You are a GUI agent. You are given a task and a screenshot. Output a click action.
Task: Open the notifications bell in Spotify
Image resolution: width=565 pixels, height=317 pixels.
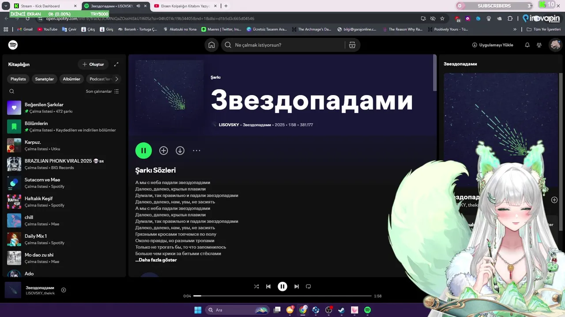point(527,45)
